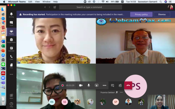
Task: Click the hang up call button
Action: (128, 85)
